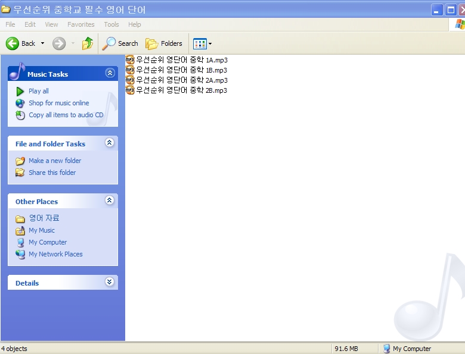Viewport: 465px width, 354px height.
Task: Open the Back history dropdown arrow
Action: coord(43,43)
